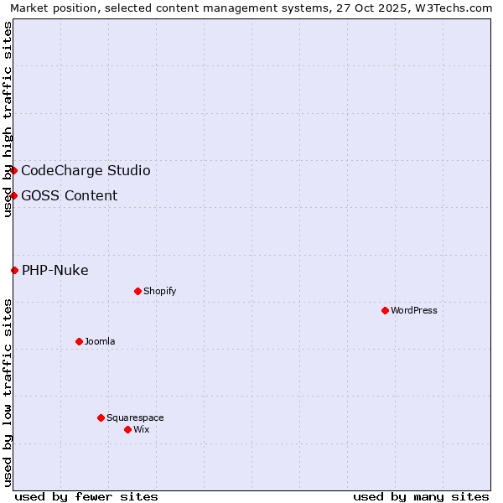The width and height of the screenshot is (503, 503).
Task: Select the red Joomla data point
Action: (x=79, y=341)
